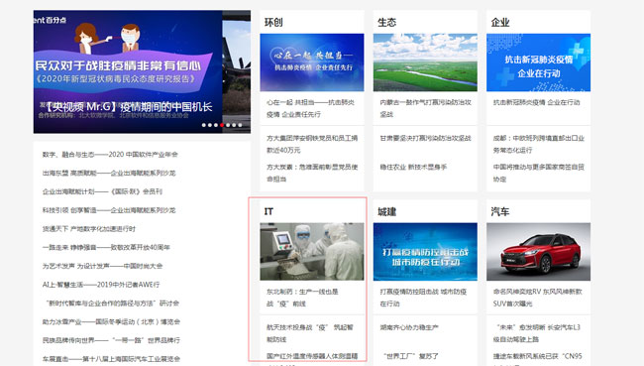644x366 pixels.
Task: Open article 为艺术发声 为设计发声——中国时尚大会
Action: pyautogui.click(x=102, y=266)
